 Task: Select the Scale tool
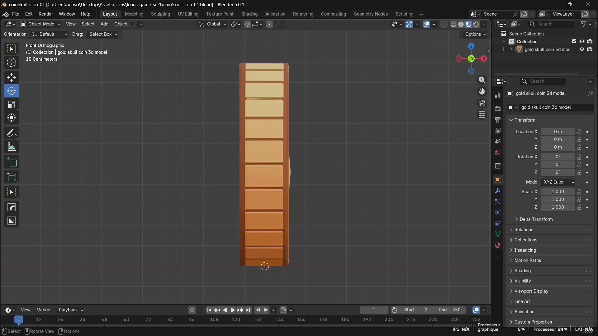pyautogui.click(x=12, y=104)
